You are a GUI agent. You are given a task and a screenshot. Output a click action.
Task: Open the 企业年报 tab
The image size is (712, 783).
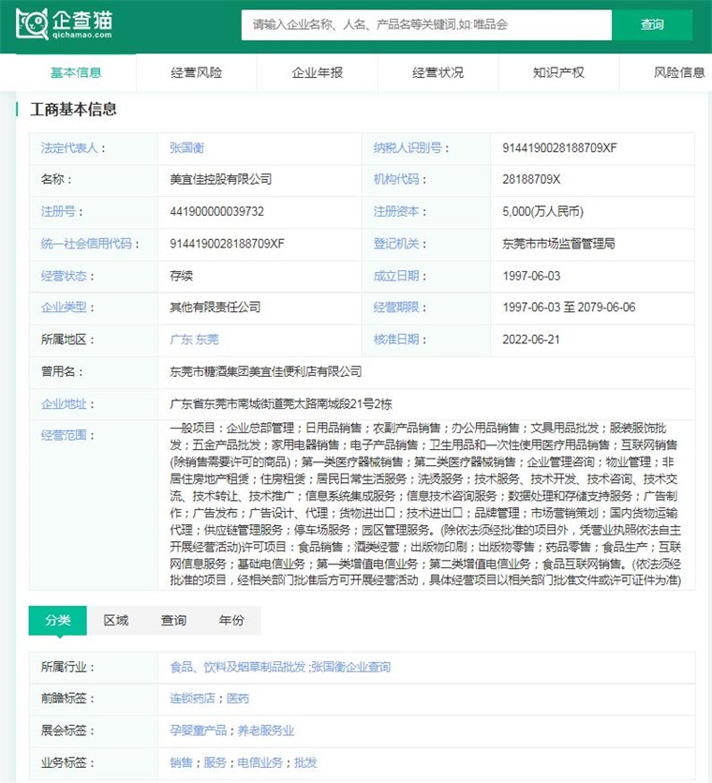318,72
